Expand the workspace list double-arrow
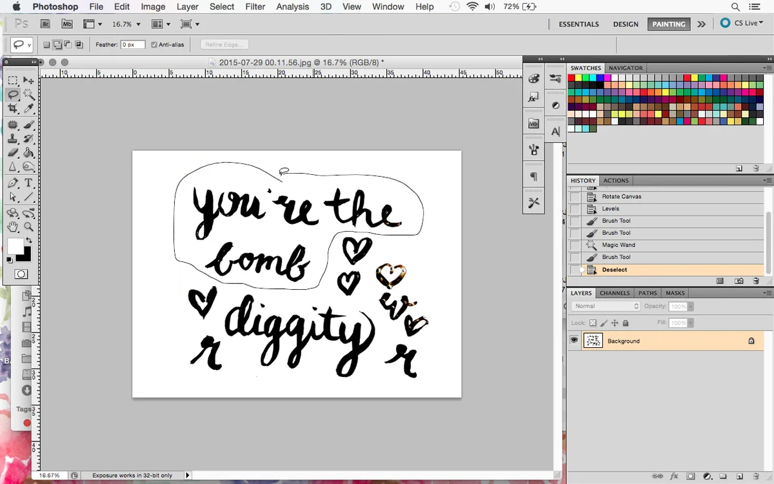774x484 pixels. [x=701, y=24]
